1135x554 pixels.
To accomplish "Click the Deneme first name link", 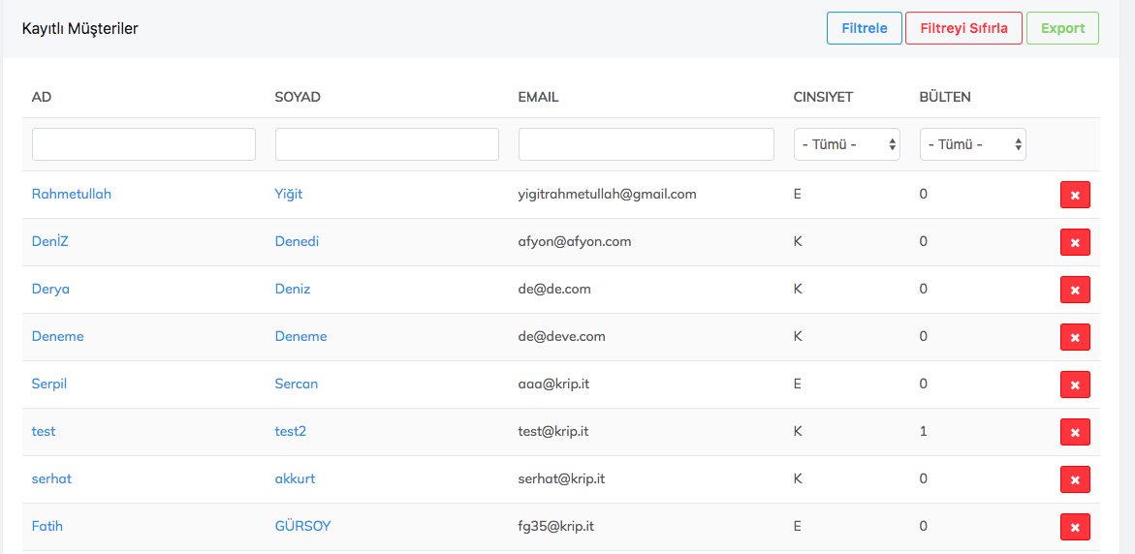I will pyautogui.click(x=58, y=336).
